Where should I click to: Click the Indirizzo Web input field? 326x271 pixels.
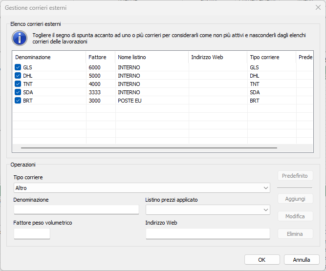208,234
